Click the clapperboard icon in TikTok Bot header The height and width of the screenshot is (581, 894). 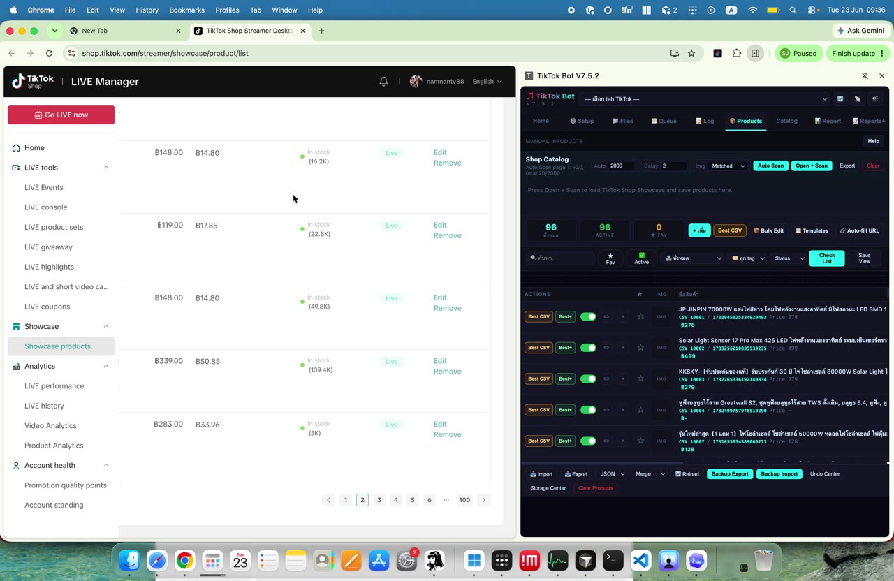pyautogui.click(x=875, y=99)
